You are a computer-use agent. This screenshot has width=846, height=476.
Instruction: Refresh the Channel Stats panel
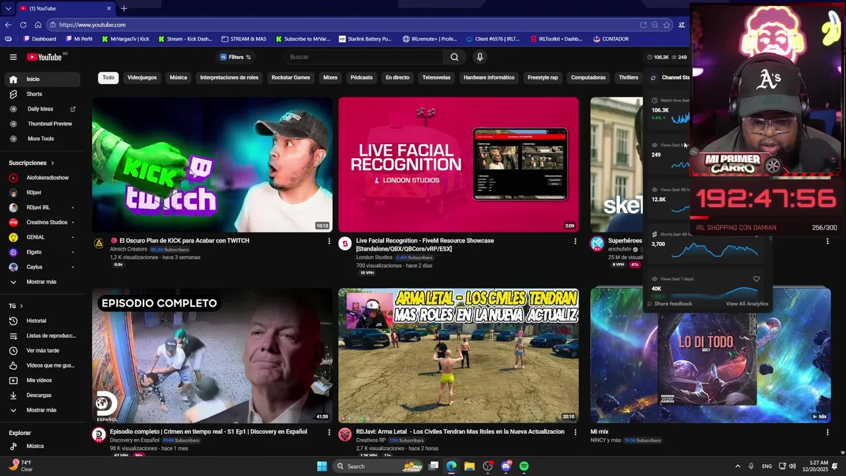[653, 77]
